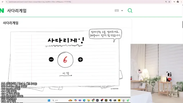Open the browser three-dot menu
Image resolution: width=183 pixels, height=103 pixels.
click(181, 2)
